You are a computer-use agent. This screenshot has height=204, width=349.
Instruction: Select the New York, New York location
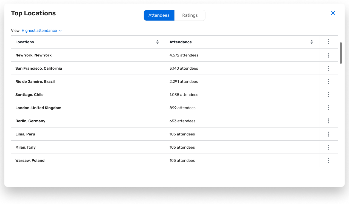33,55
